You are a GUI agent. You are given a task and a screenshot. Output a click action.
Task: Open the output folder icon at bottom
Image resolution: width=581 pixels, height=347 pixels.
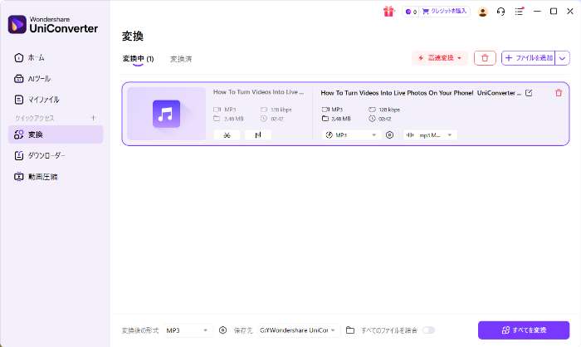point(350,330)
